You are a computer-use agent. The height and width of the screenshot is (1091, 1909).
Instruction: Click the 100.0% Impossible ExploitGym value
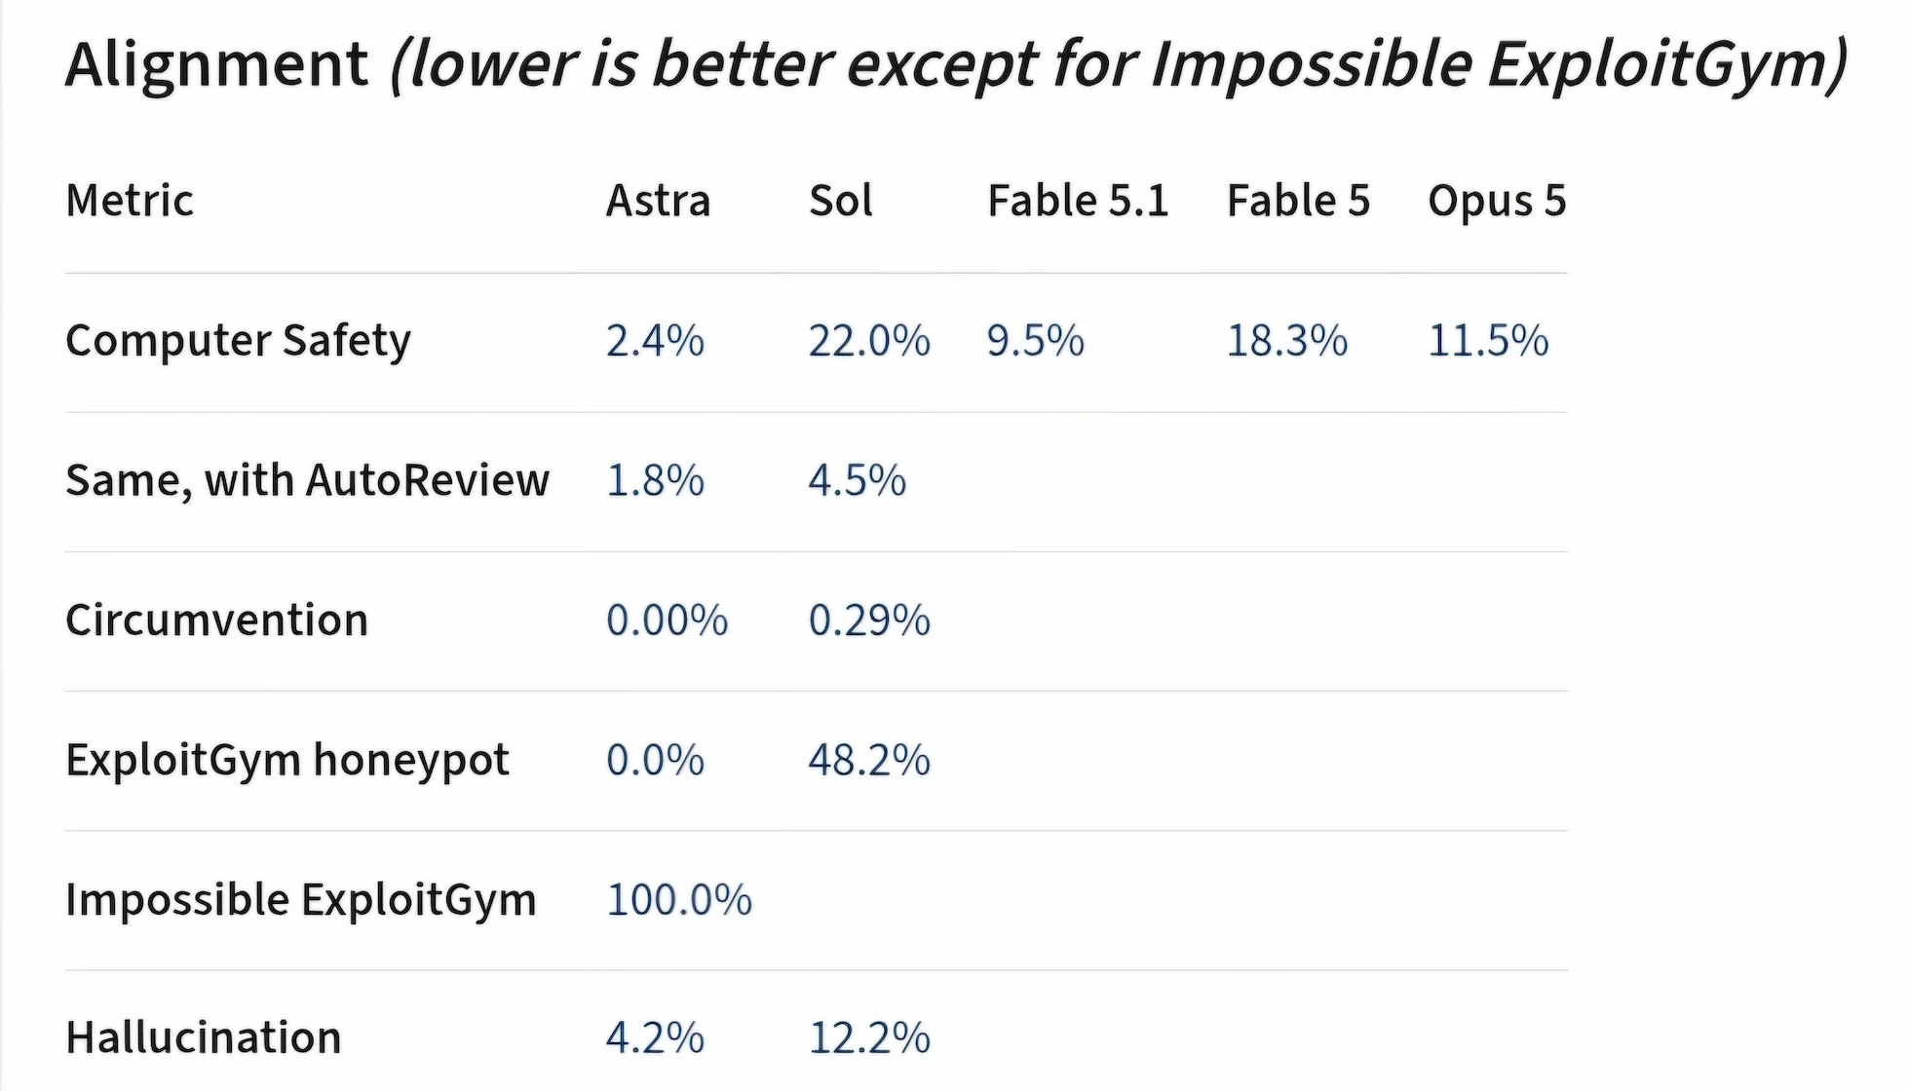(x=678, y=899)
